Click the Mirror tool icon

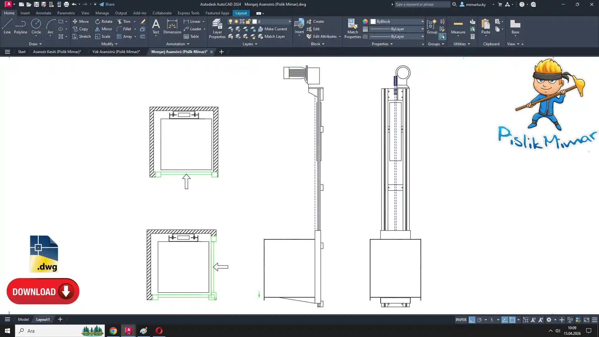pos(98,29)
